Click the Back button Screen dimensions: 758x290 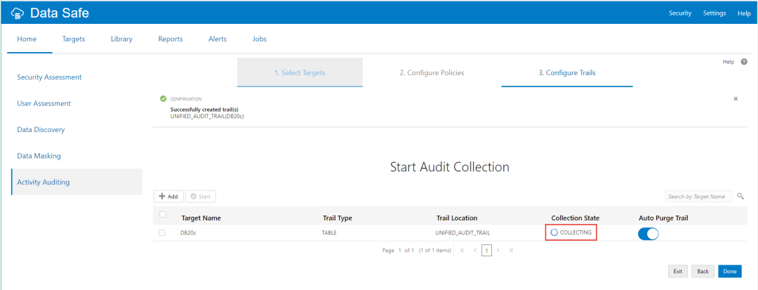pyautogui.click(x=703, y=271)
